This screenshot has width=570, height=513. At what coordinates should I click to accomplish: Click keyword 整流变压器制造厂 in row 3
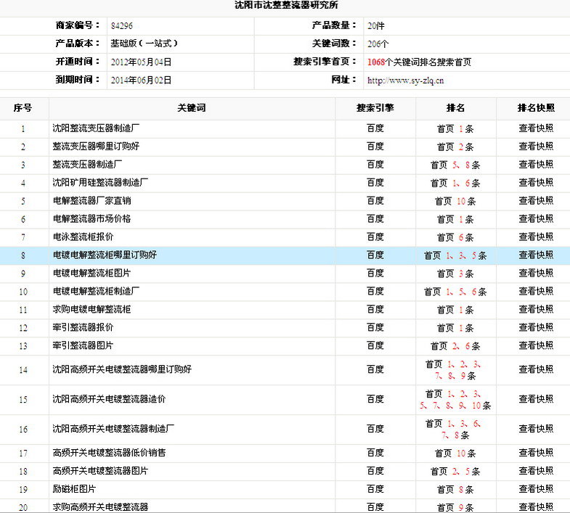pyautogui.click(x=87, y=165)
